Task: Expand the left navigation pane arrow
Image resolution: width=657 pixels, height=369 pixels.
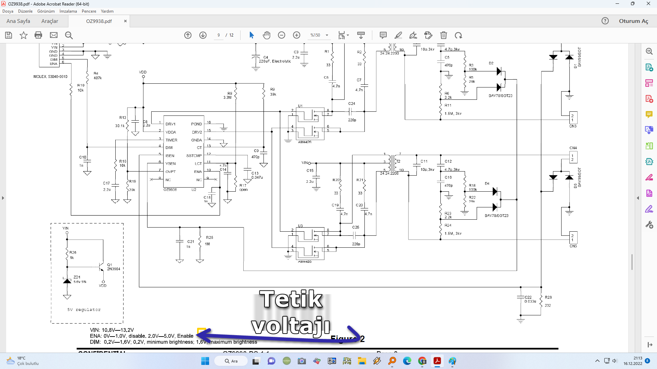Action: coord(3,198)
